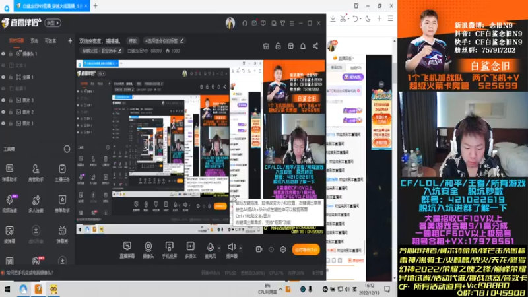The image size is (528, 297).
Task: Hide the 图片 3 layer
Action: click(3, 100)
